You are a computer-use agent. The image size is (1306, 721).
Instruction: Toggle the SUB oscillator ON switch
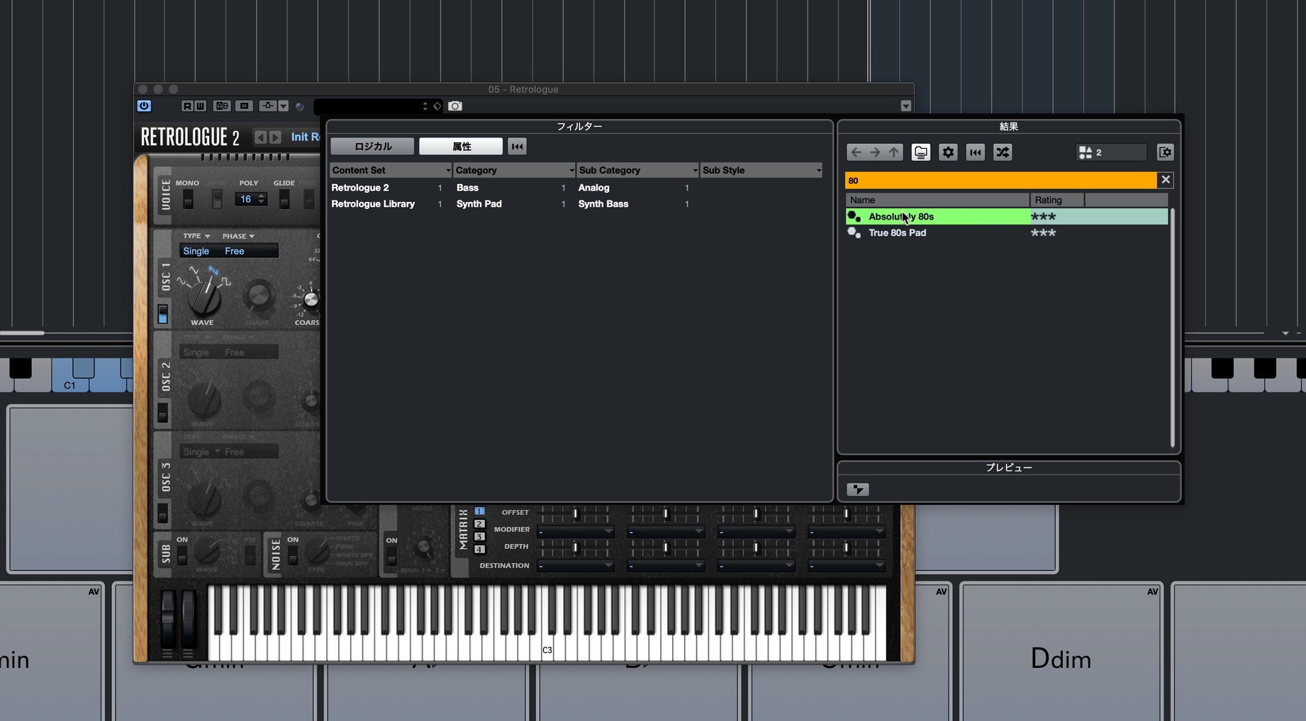coord(182,556)
